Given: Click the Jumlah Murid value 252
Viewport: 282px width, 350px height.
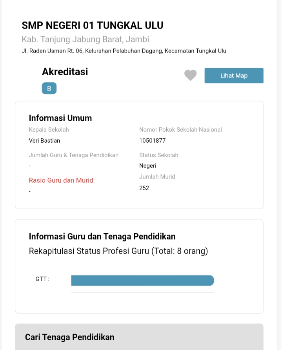Looking at the screenshot, I should 144,188.
